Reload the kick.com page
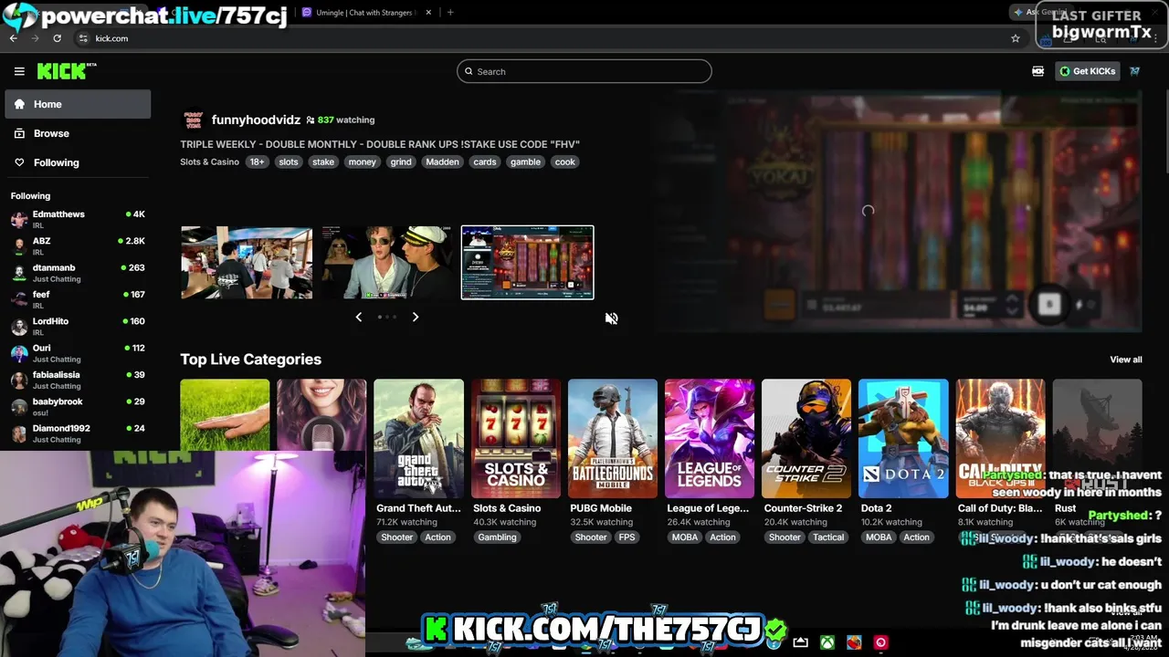 coord(57,38)
